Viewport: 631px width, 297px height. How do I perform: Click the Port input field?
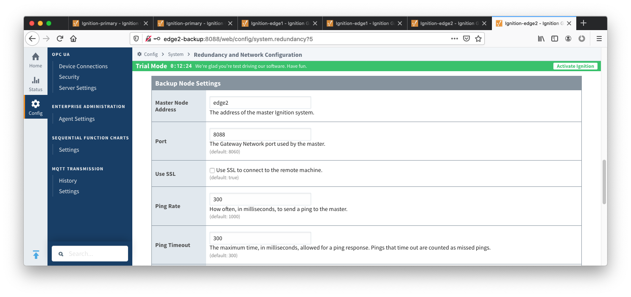pyautogui.click(x=260, y=134)
